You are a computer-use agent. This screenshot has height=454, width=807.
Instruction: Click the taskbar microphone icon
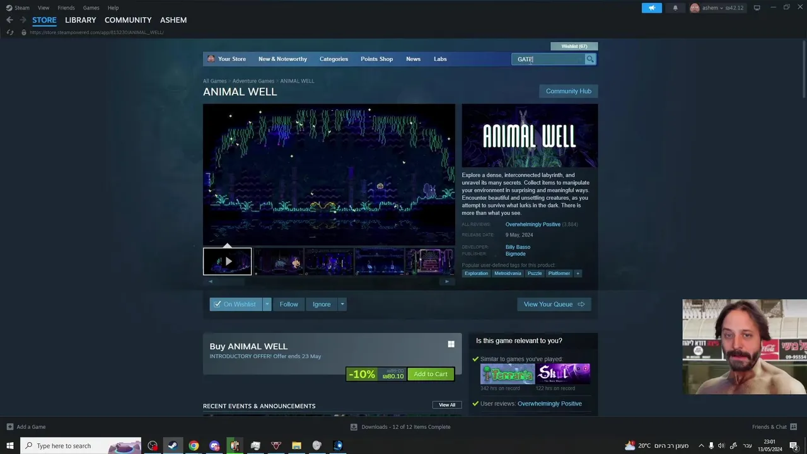coord(711,445)
